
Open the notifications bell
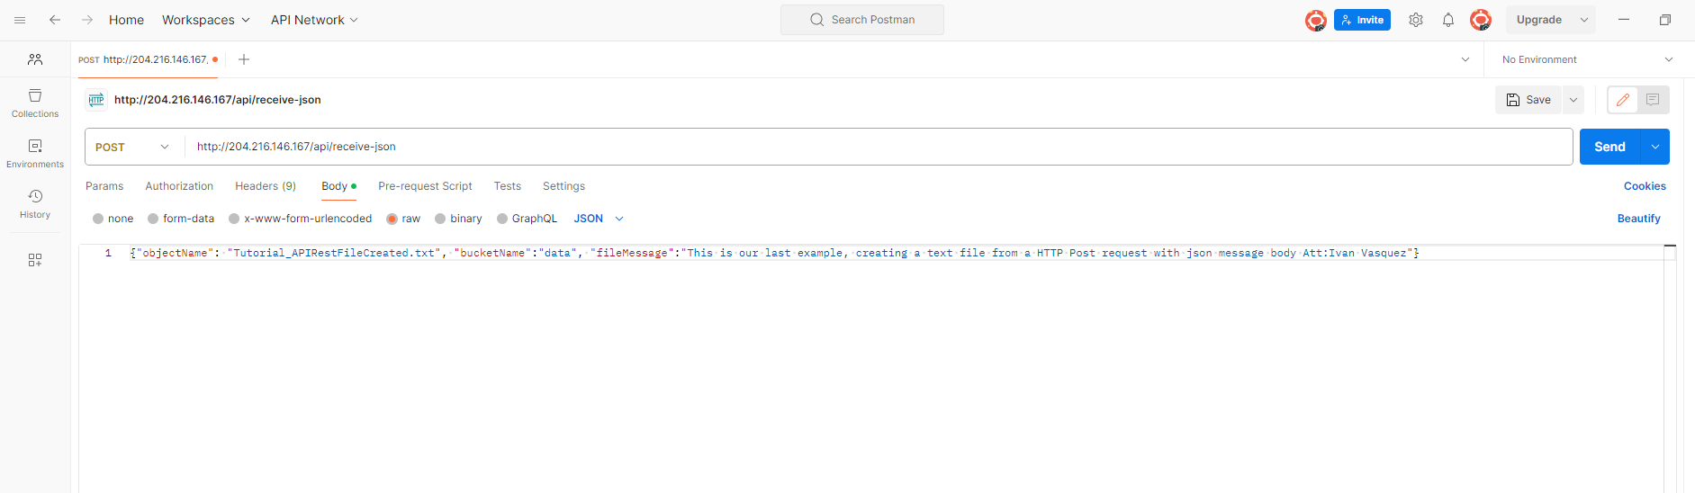(1448, 20)
